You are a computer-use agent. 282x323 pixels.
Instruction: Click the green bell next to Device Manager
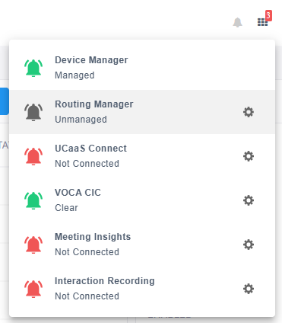click(x=33, y=68)
